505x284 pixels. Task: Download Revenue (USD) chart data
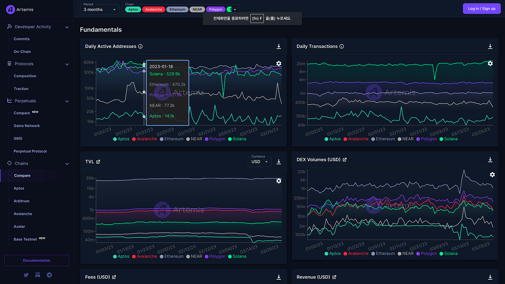tap(490, 277)
